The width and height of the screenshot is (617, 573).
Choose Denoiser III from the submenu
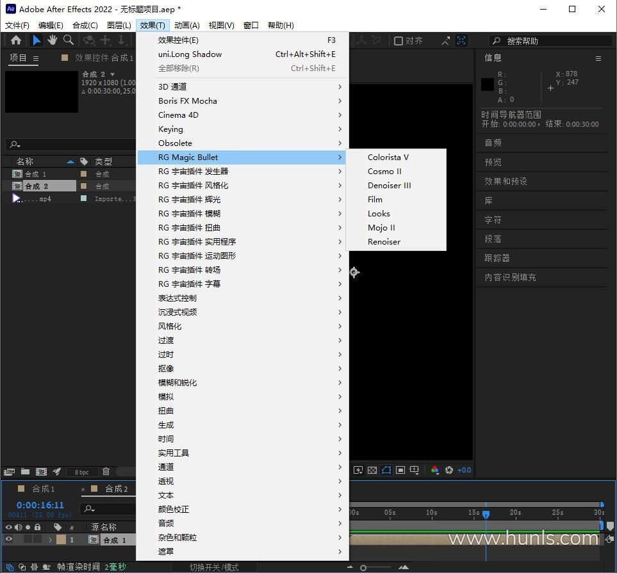coord(389,185)
